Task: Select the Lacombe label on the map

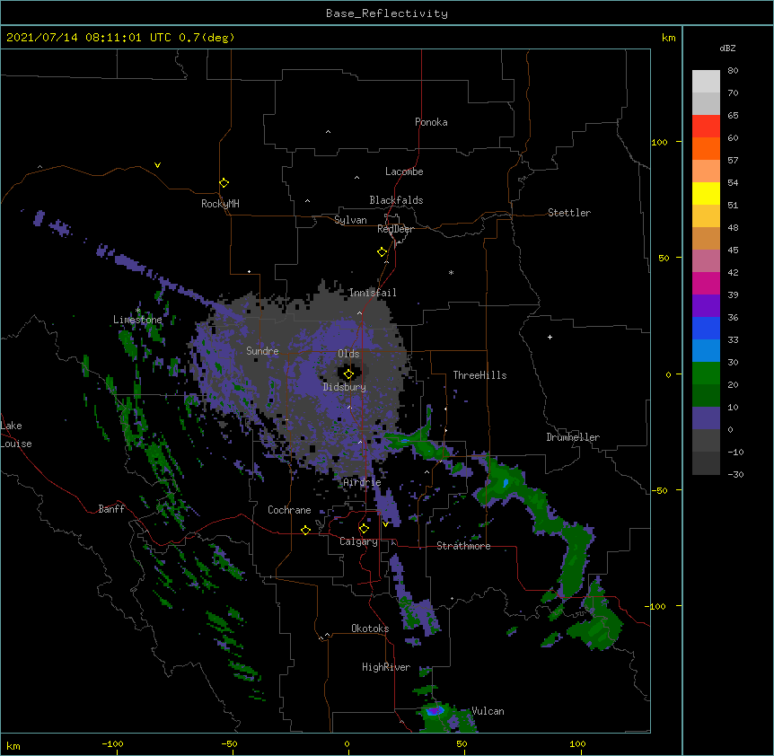Action: [404, 171]
